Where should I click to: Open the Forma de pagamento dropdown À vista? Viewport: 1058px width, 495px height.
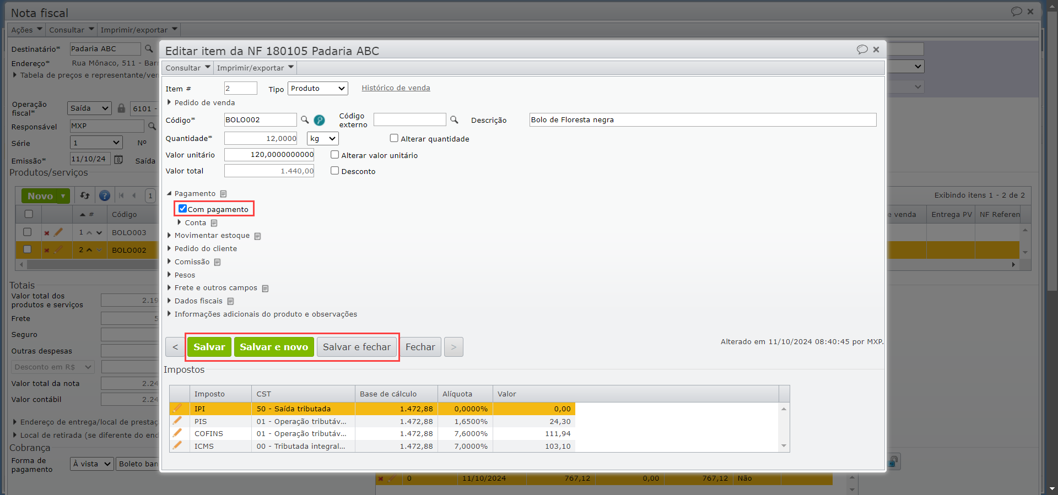click(x=91, y=464)
